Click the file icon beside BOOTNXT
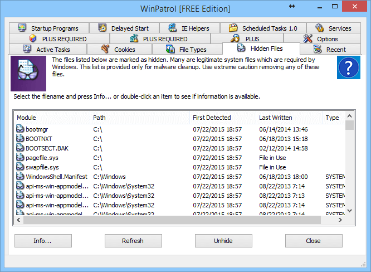The width and height of the screenshot is (371, 272). (20, 138)
